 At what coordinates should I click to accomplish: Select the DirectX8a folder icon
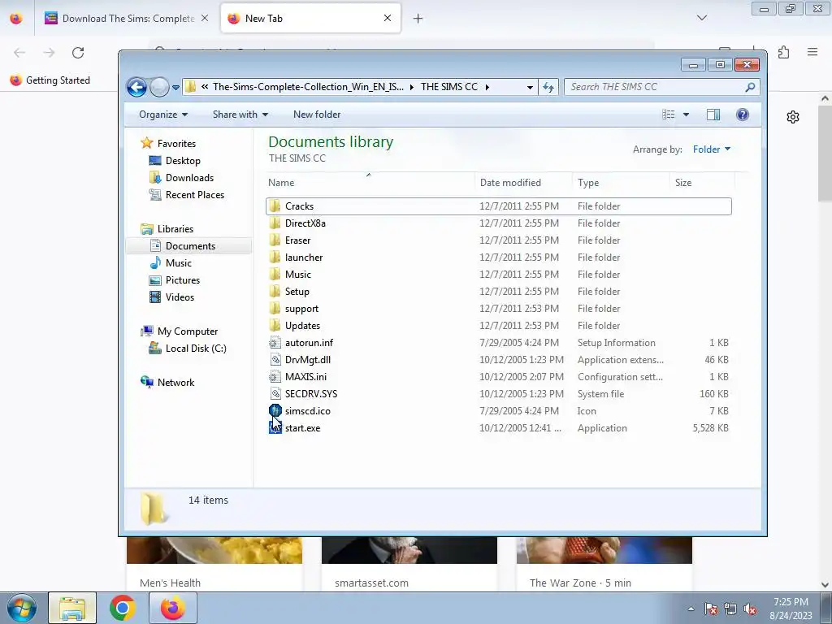pos(275,223)
